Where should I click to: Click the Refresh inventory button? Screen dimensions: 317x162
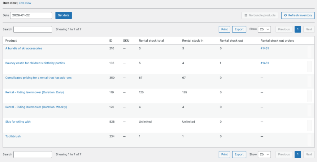tap(298, 15)
